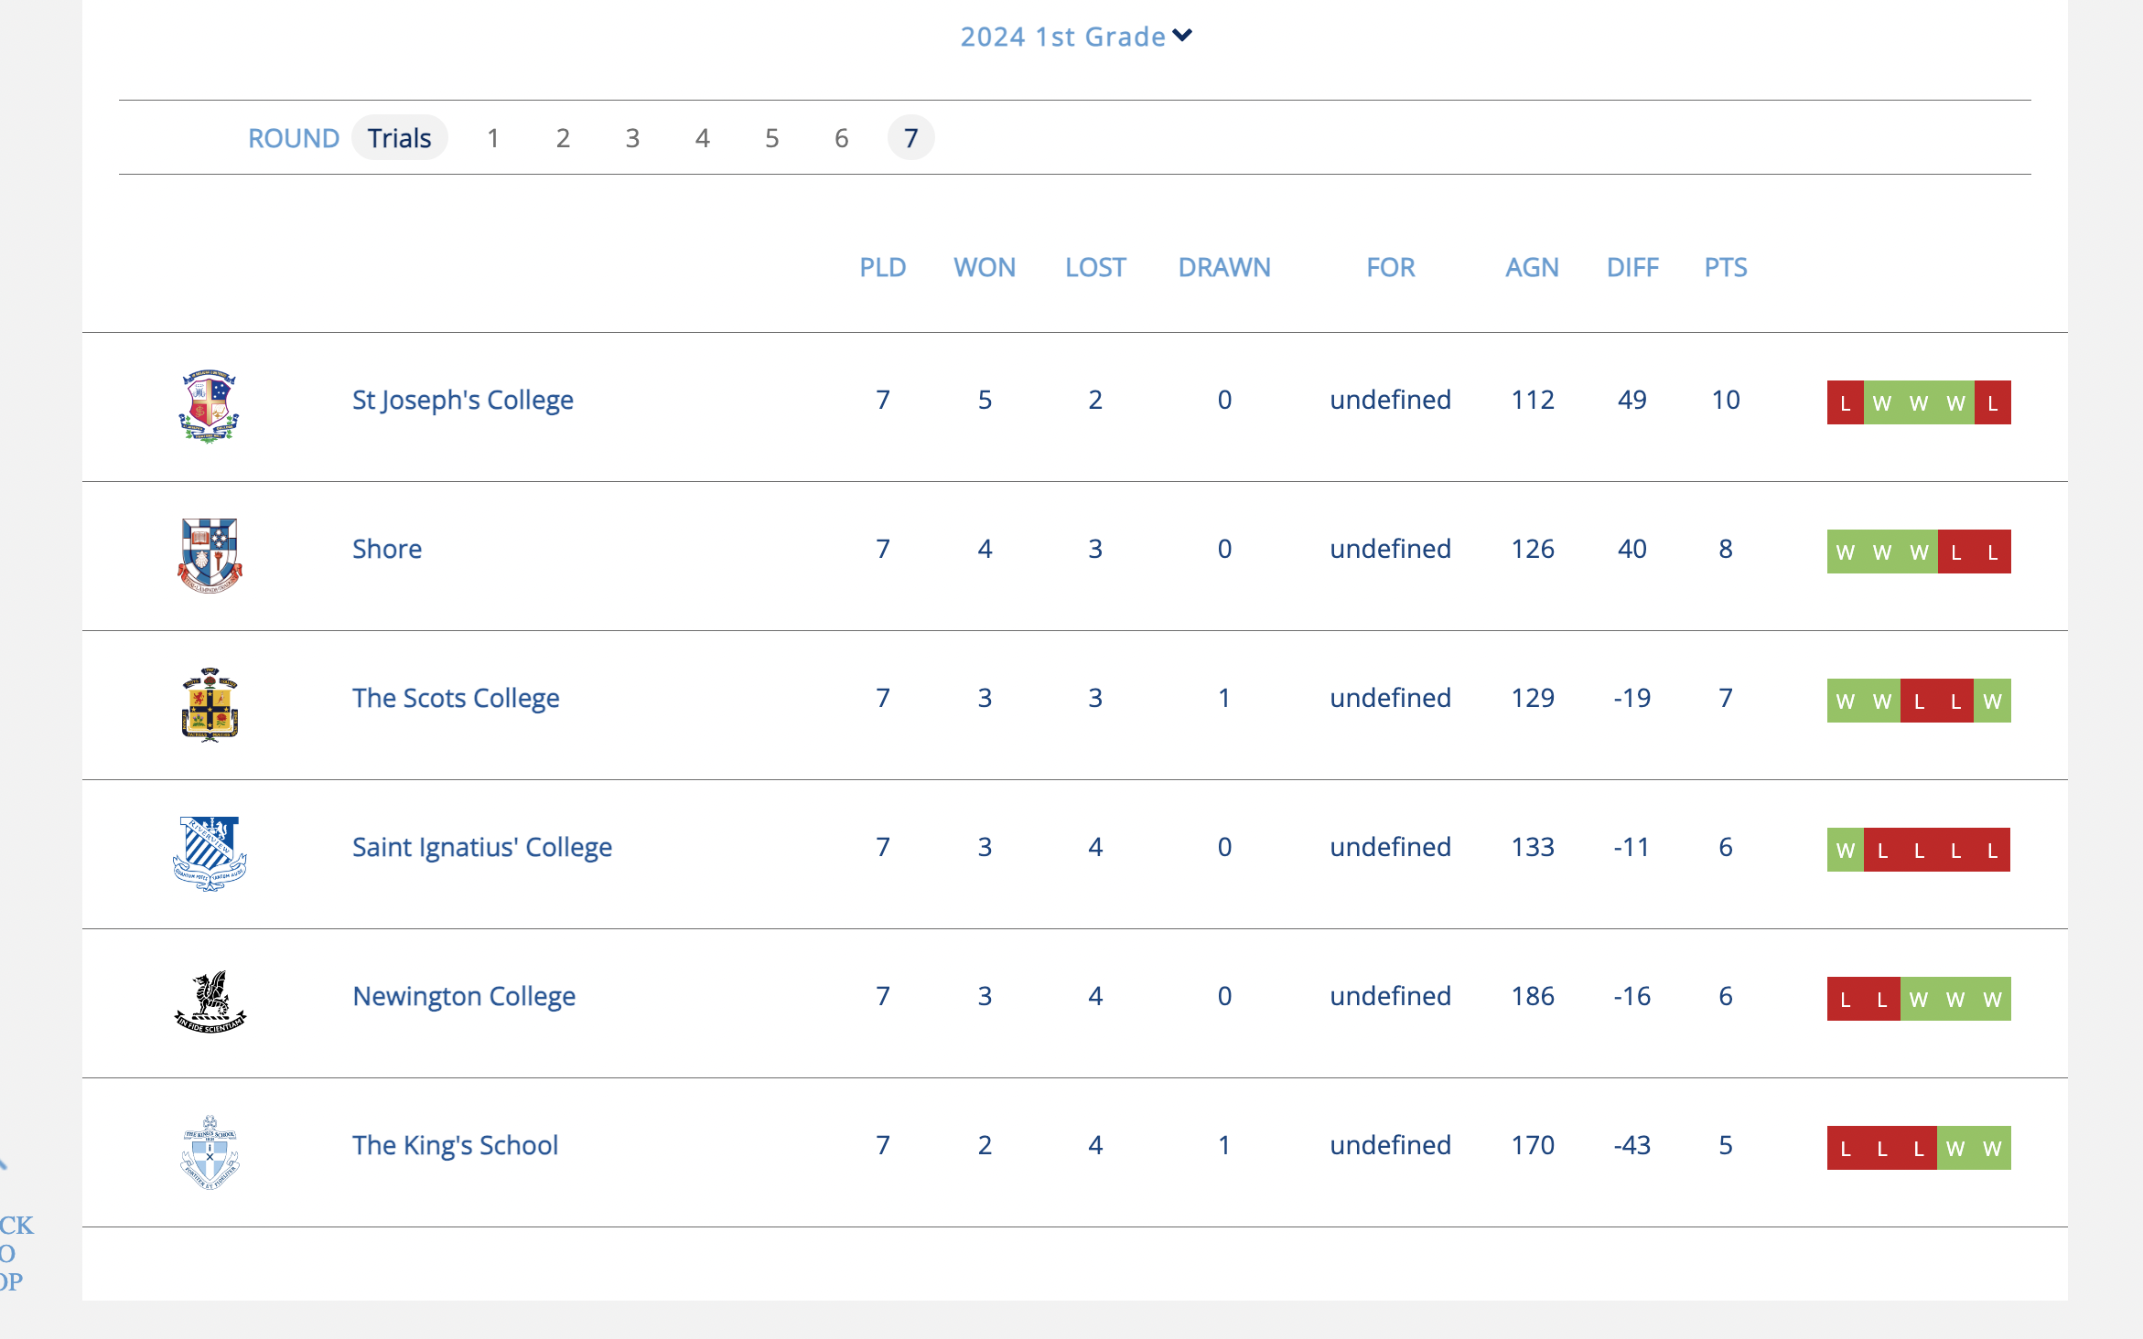2143x1339 pixels.
Task: Click St Joseph's first L form badge
Action: pyautogui.click(x=1846, y=402)
